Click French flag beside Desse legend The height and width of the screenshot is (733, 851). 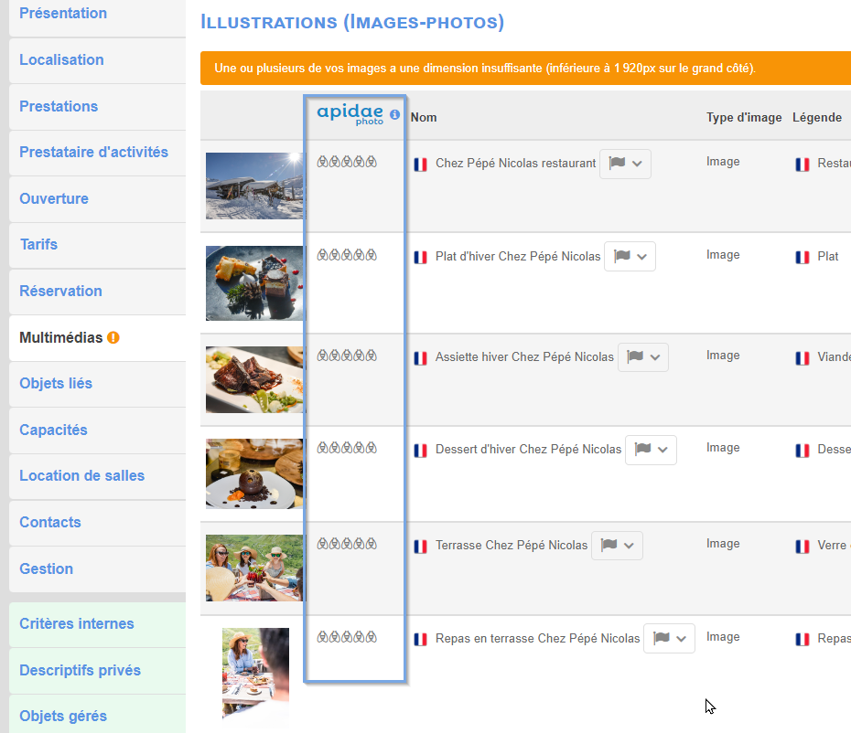(803, 451)
